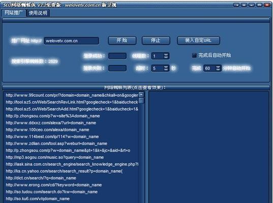Select the p.zhongsou.com w=domain_name&pt=1 entry
This screenshot has width=273, height=203.
pos(72,151)
